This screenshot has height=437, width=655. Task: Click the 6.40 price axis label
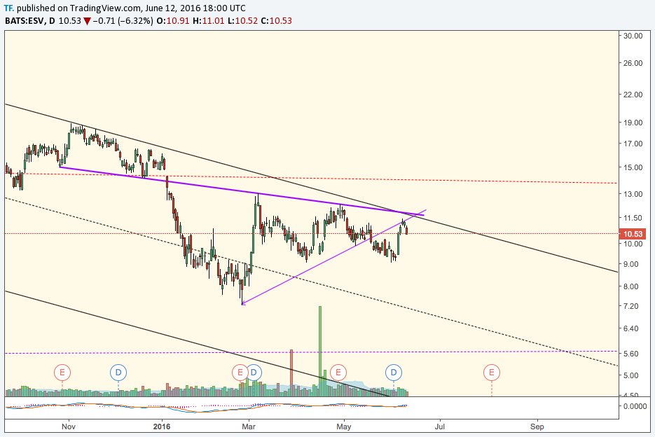(x=630, y=328)
